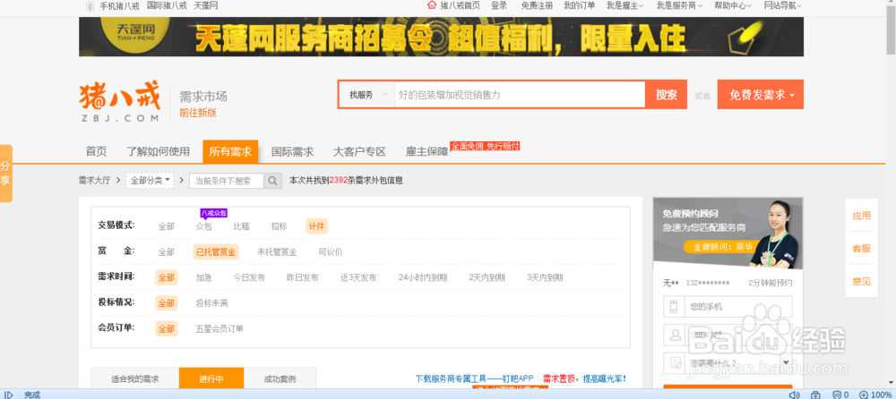Select 五星会员订单 filter

(x=220, y=329)
